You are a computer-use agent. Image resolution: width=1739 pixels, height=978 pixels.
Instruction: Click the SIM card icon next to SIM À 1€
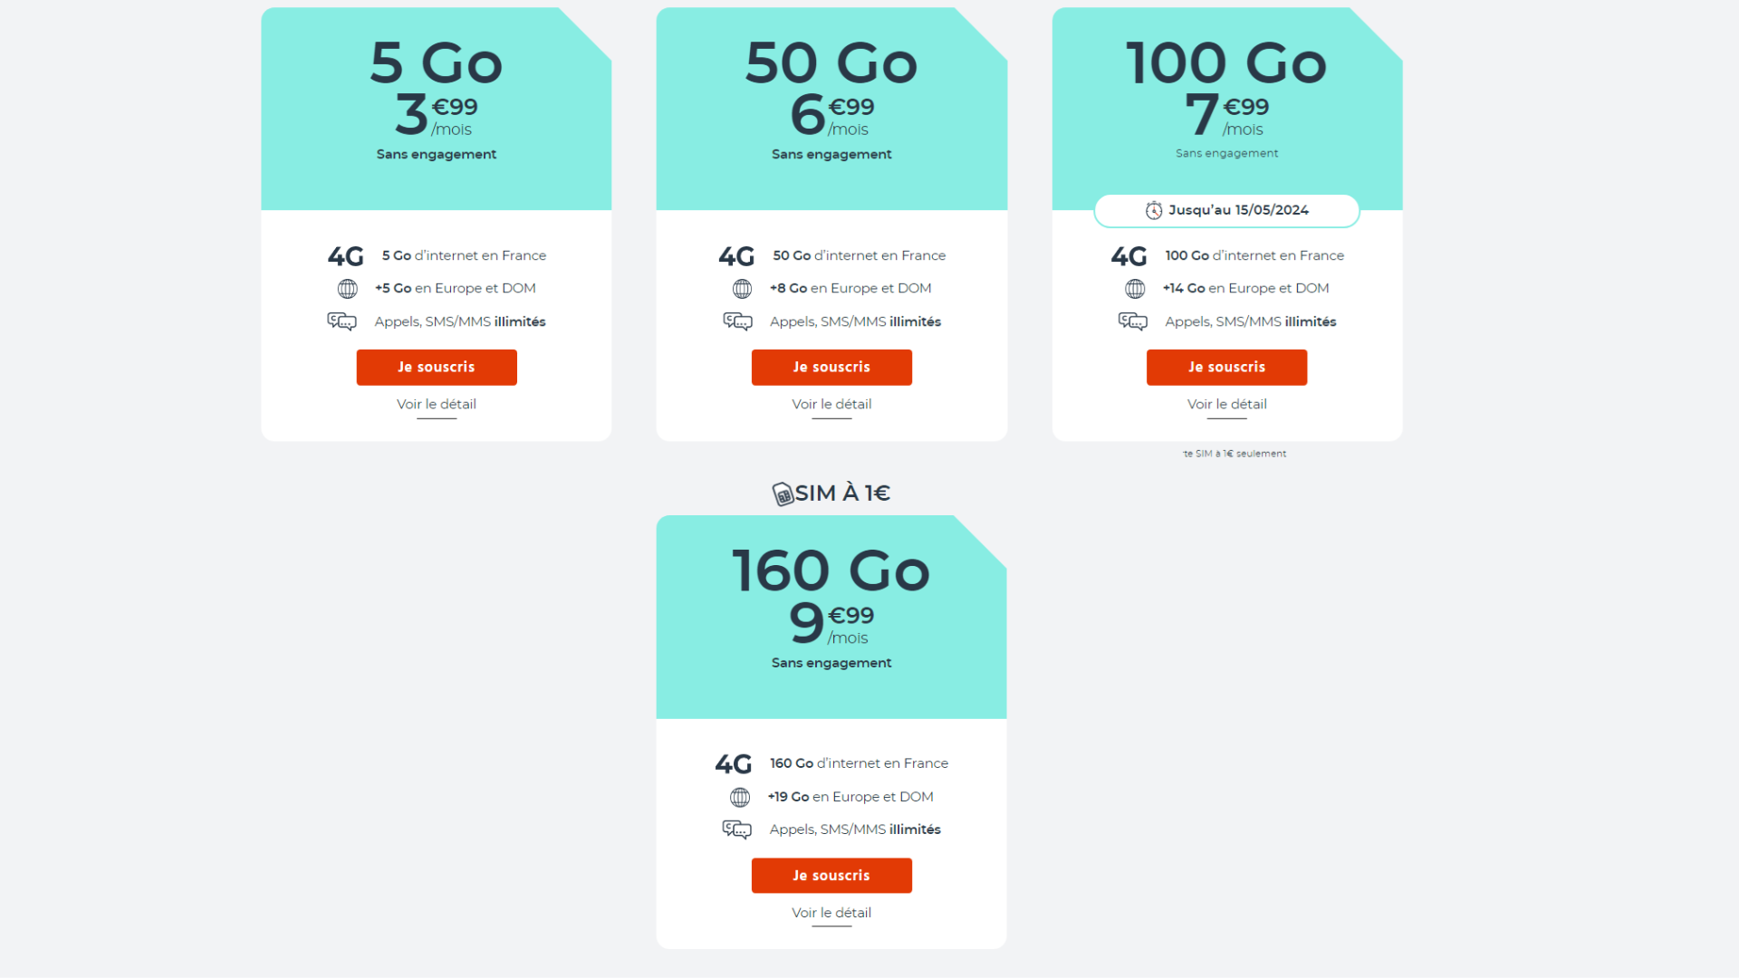(x=783, y=494)
